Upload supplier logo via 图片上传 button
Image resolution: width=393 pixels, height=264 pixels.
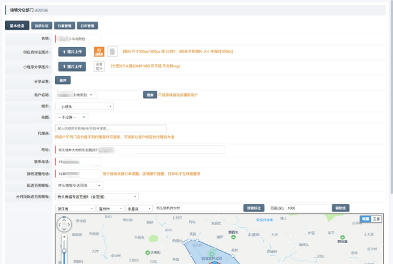coord(72,52)
